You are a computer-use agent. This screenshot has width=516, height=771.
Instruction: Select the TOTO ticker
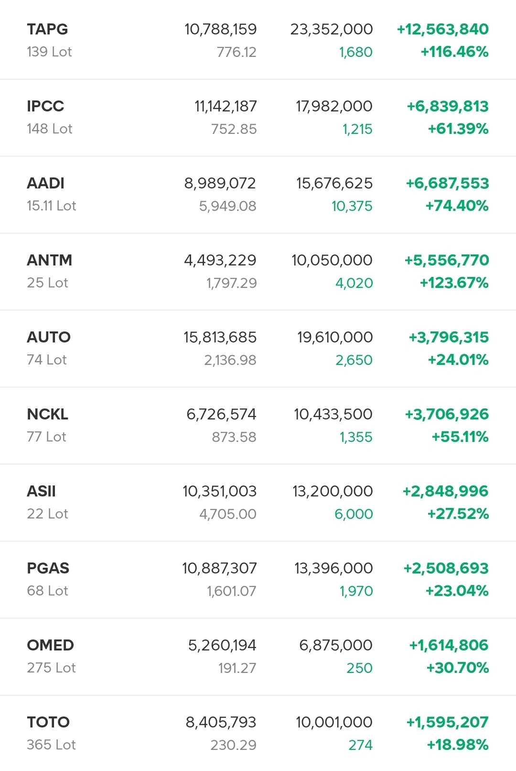point(48,722)
